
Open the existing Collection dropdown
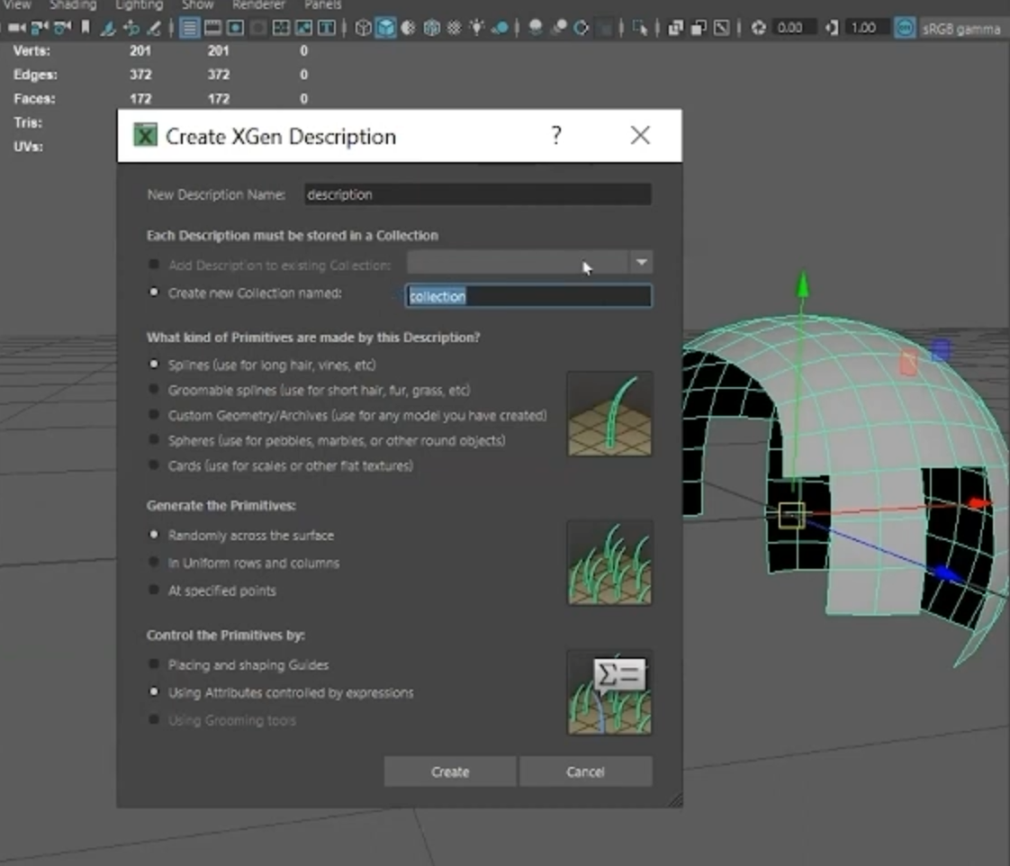pos(641,262)
